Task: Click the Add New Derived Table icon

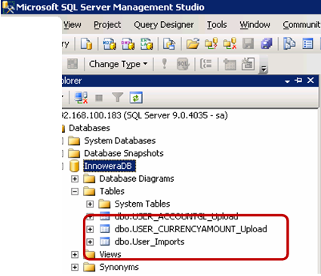Action: coord(248,64)
